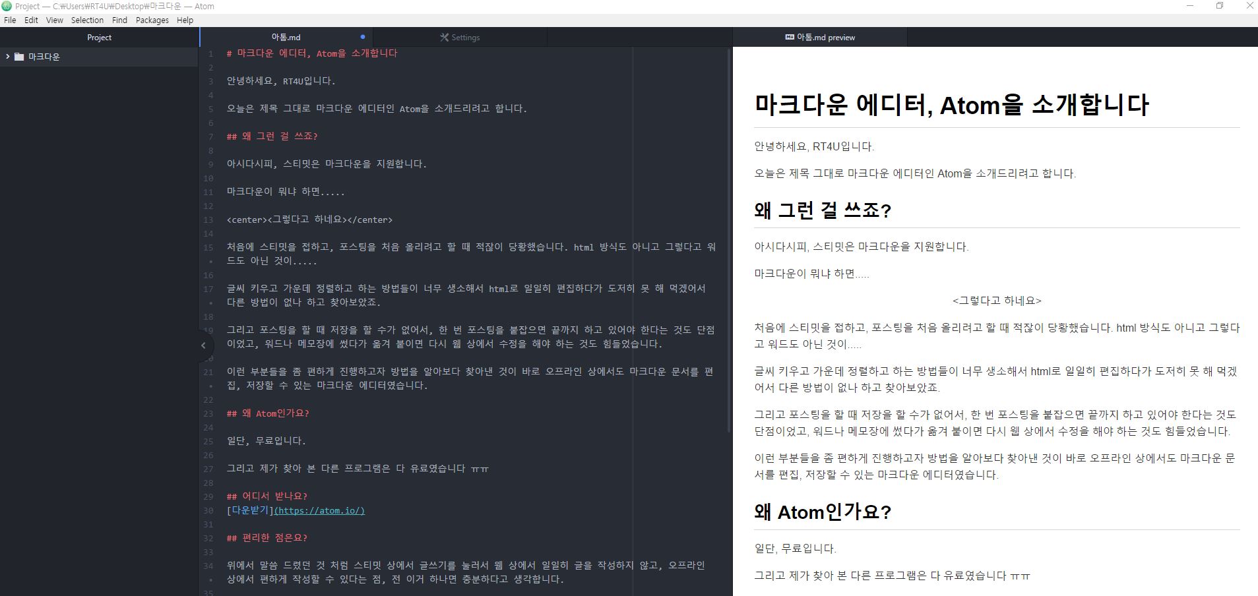Screen dimensions: 1258x596
Task: Click the Atom logo in the title bar
Action: tap(7, 6)
